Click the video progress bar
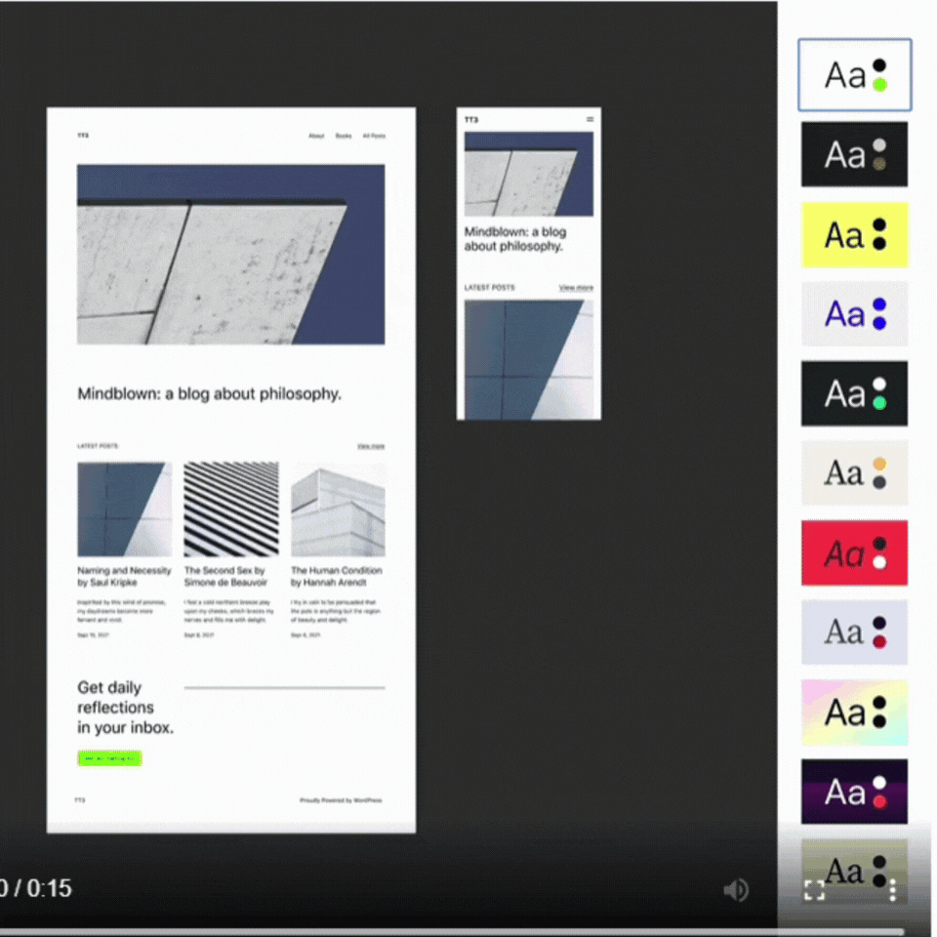The image size is (937, 937). point(449,931)
